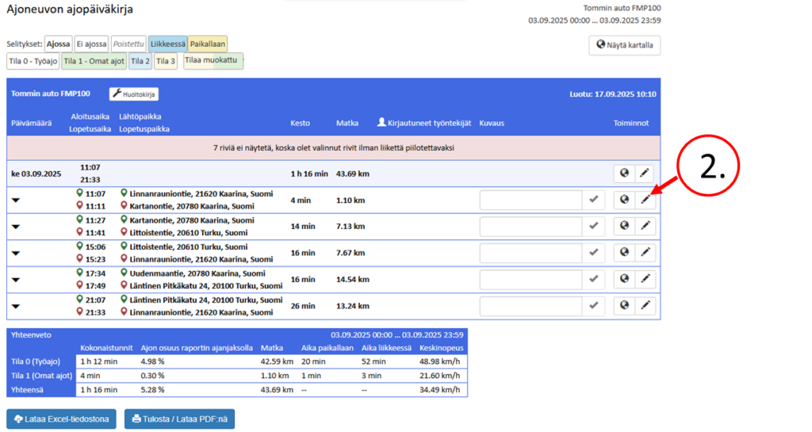Expand the 11:07 trip row arrow
The height and width of the screenshot is (432, 812).
16,201
